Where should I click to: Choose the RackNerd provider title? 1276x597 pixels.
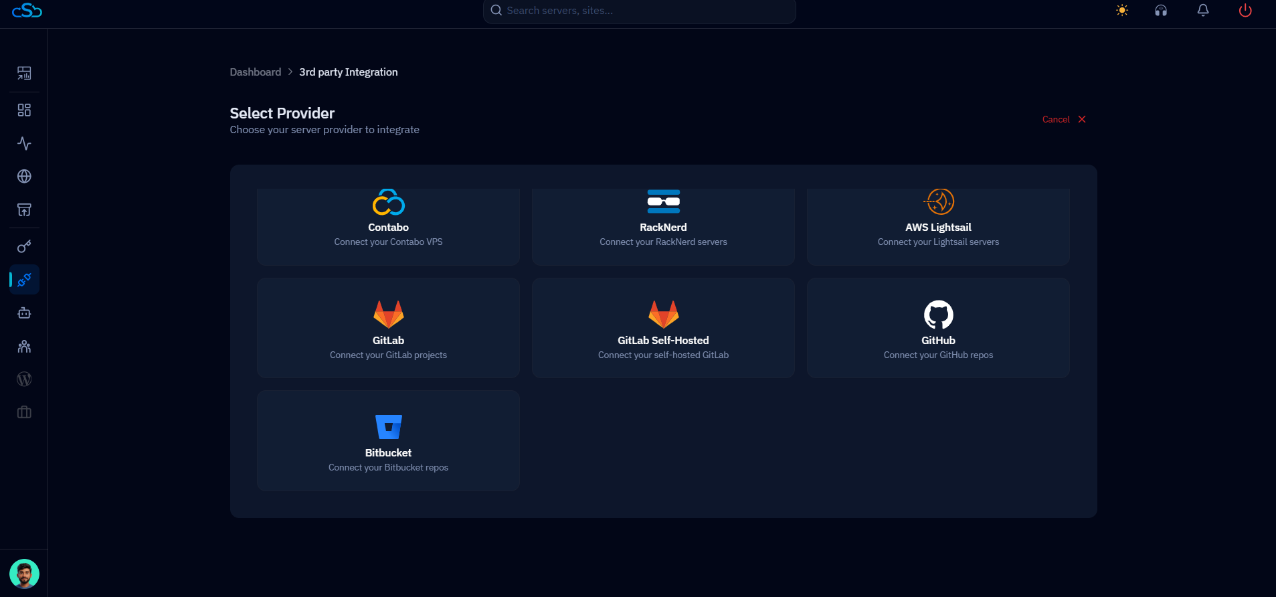coord(663,228)
